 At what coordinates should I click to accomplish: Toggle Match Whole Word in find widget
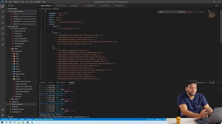[x=182, y=12]
